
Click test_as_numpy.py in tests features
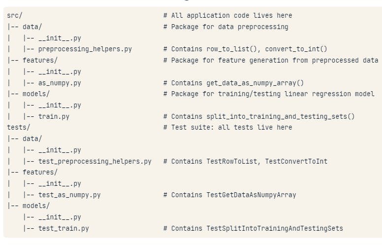69,195
